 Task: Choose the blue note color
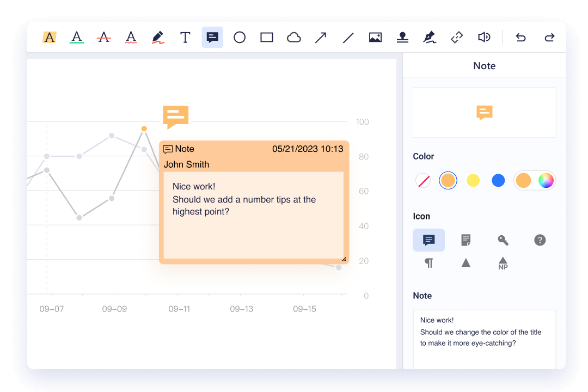[x=498, y=181]
